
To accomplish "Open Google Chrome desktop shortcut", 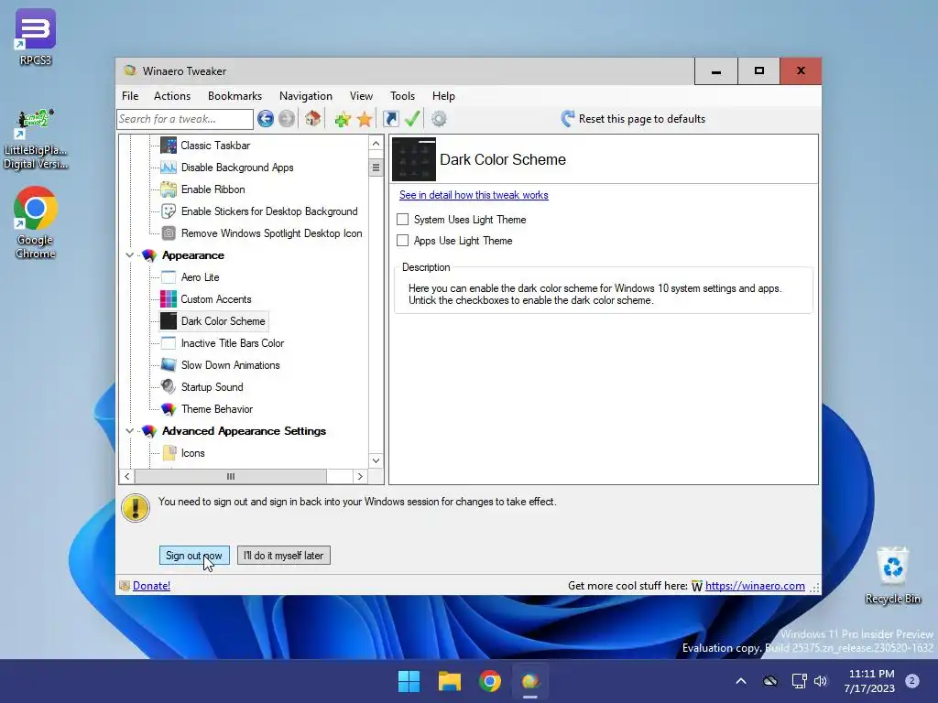I will tap(36, 222).
